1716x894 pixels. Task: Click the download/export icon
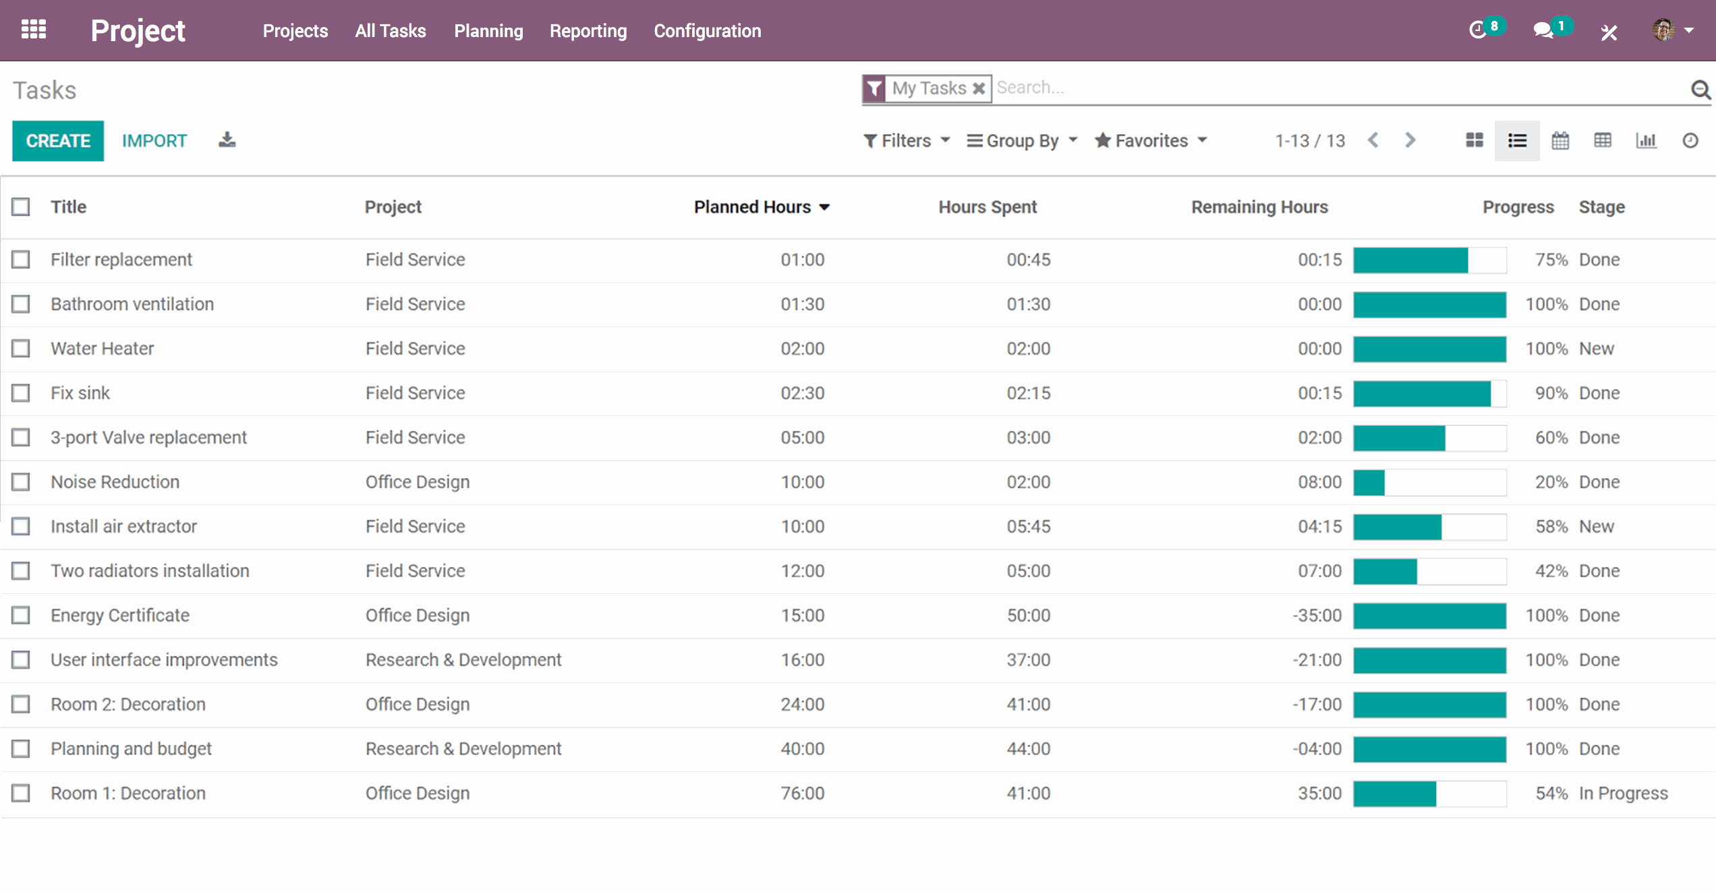tap(227, 140)
